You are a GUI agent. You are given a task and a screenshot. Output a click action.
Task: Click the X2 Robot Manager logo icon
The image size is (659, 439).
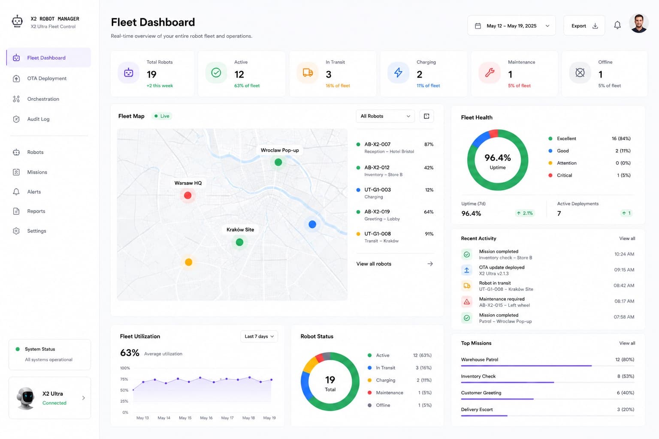[17, 21]
